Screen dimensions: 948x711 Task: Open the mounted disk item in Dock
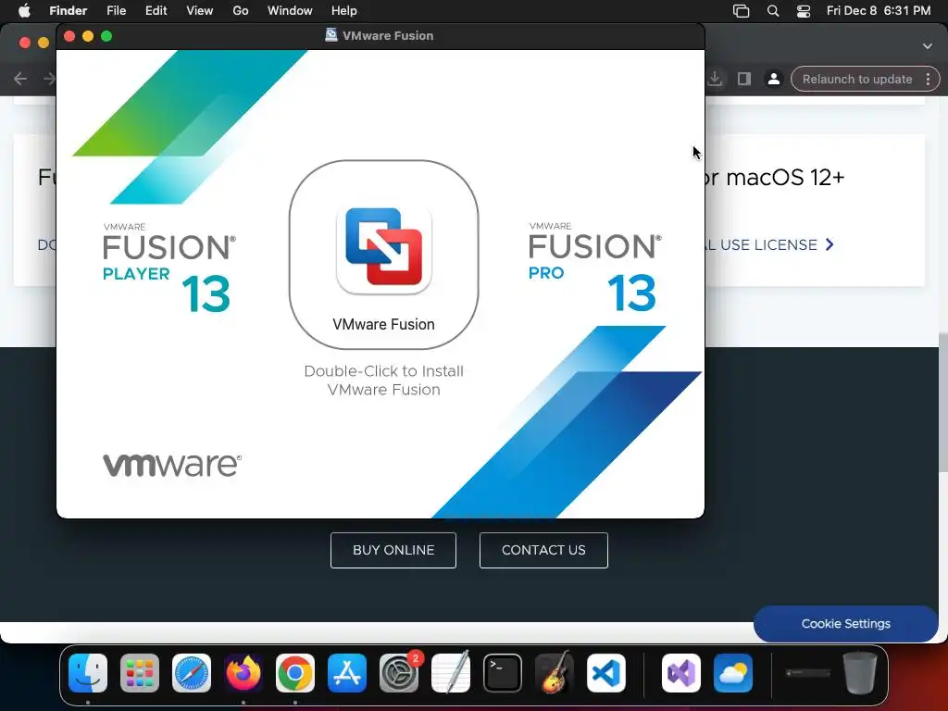pos(807,673)
